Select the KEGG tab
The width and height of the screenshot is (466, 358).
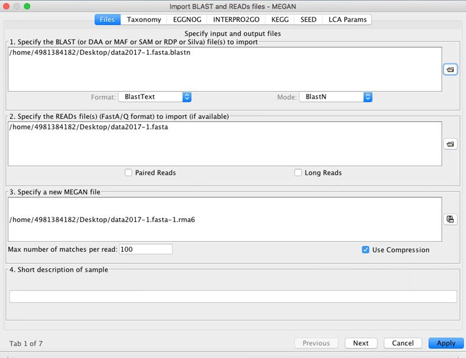[280, 20]
